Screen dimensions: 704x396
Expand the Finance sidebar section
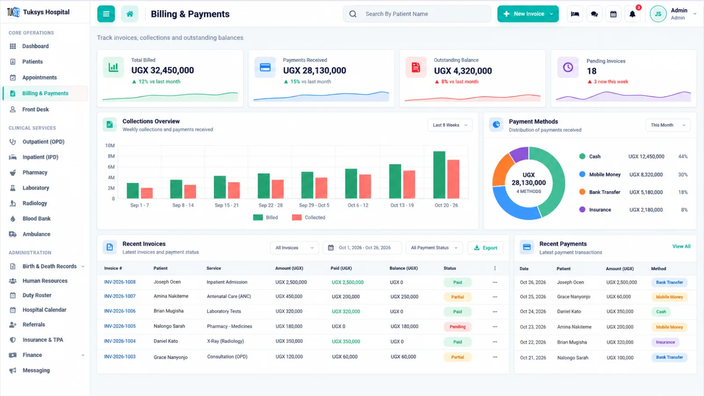[83, 355]
